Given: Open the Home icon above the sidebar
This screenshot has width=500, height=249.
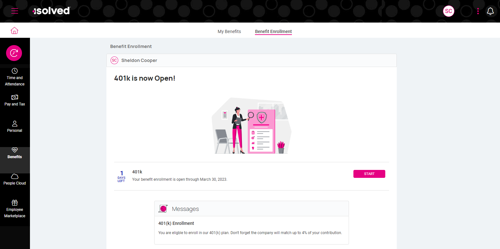Looking at the screenshot, I should click(15, 30).
